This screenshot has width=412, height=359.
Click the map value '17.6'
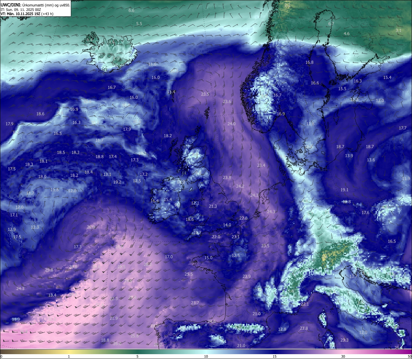pyautogui.click(x=365, y=213)
